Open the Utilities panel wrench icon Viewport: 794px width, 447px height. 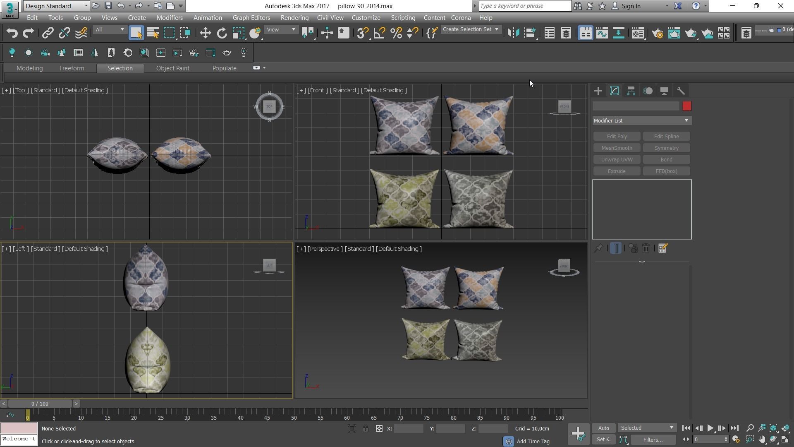click(681, 91)
